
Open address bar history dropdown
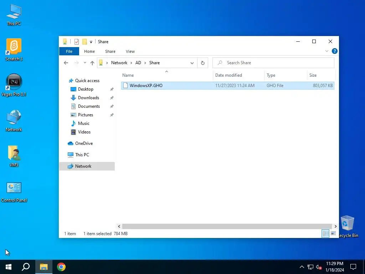(192, 63)
